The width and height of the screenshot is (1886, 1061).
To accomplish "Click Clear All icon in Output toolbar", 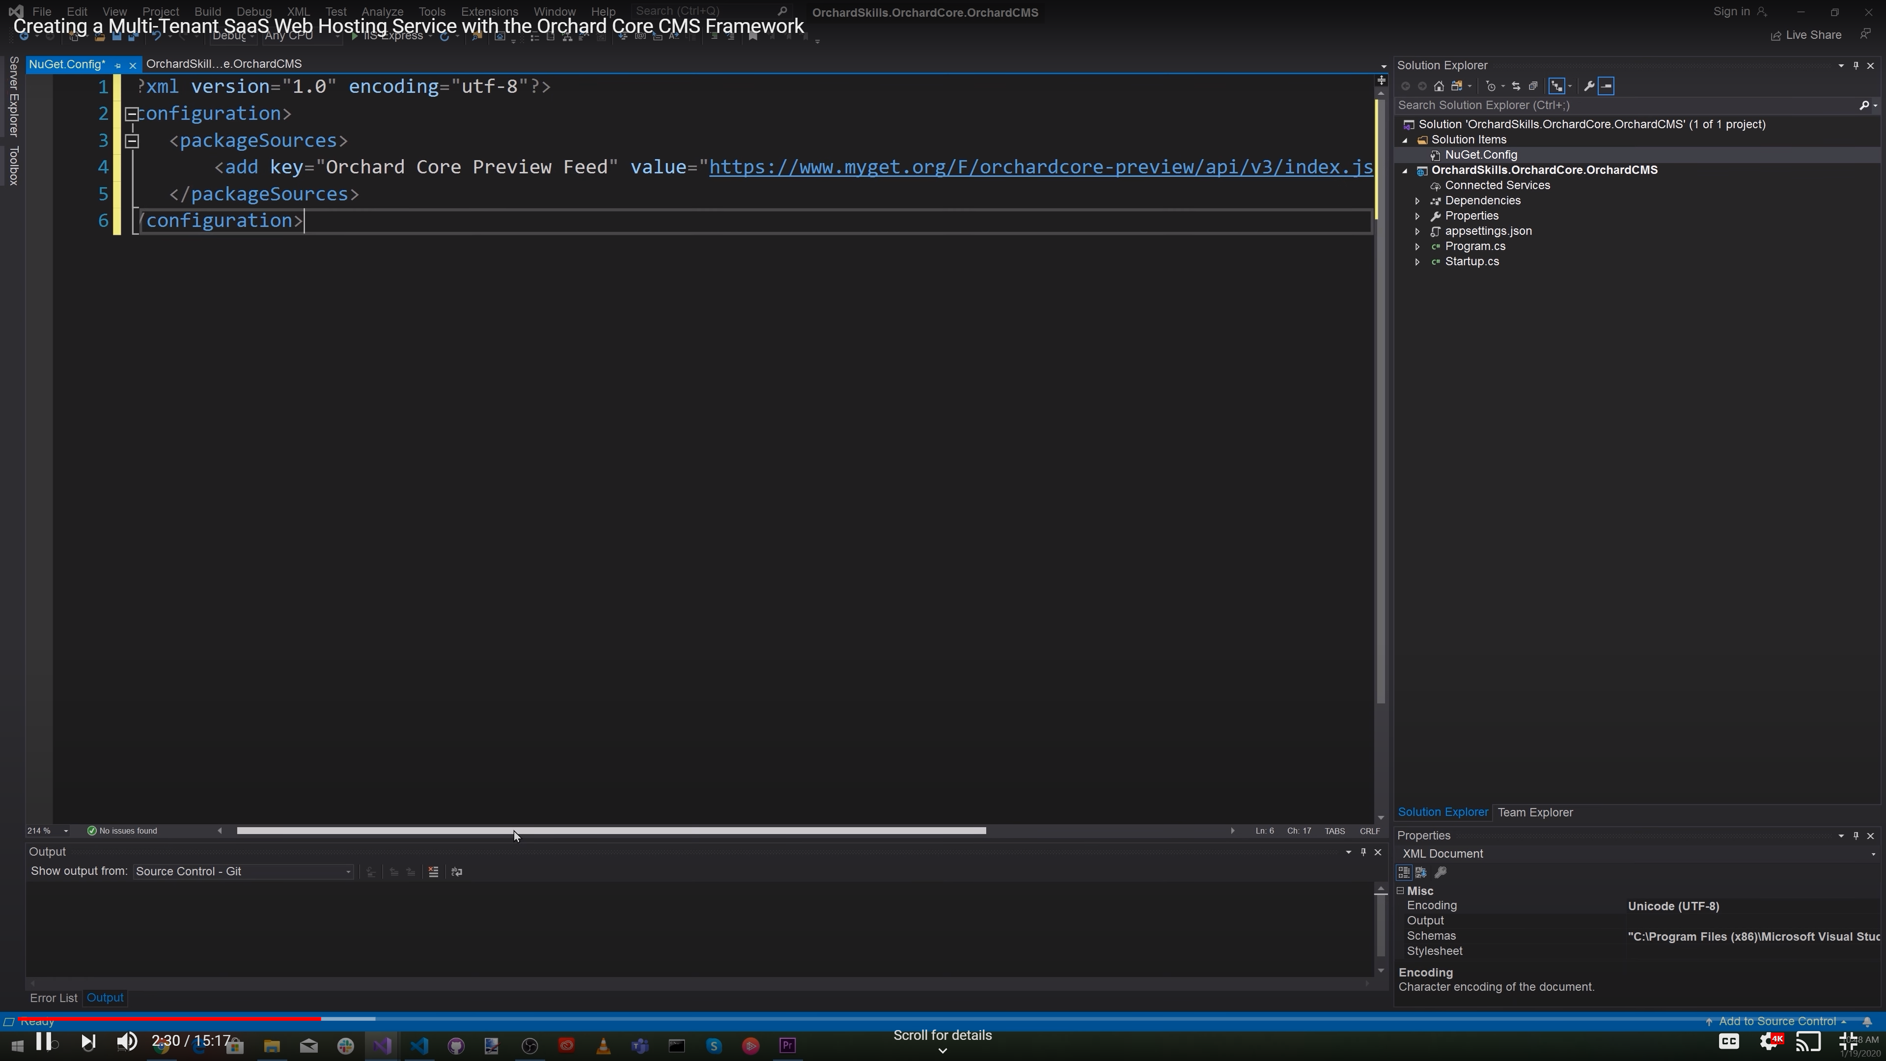I will coord(433,871).
